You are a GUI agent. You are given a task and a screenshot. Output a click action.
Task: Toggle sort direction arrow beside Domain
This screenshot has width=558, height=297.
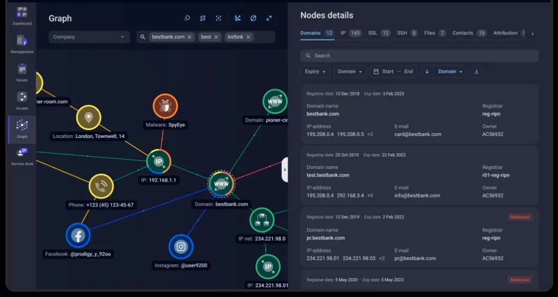pyautogui.click(x=427, y=72)
